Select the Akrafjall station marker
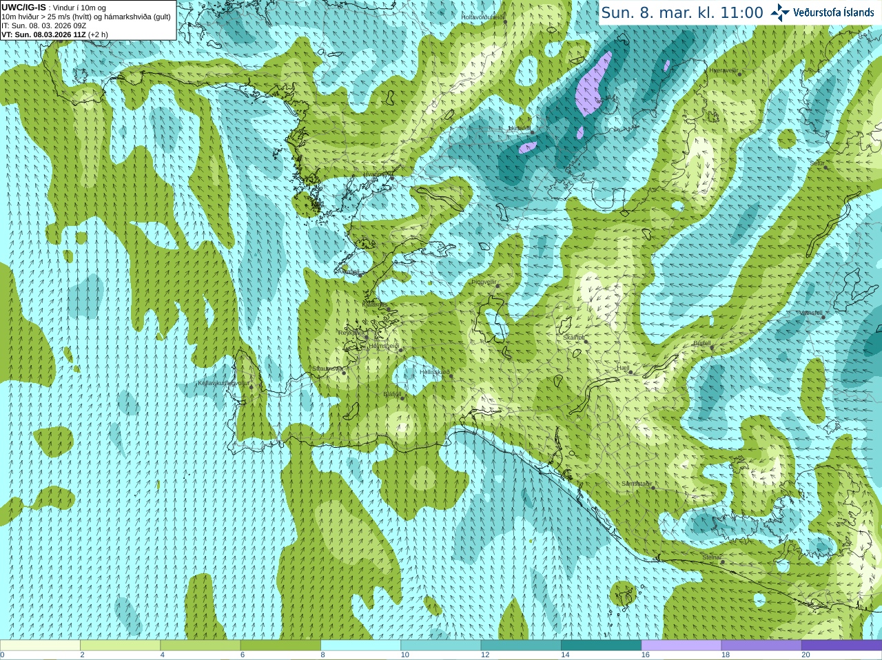882x660 pixels. point(362,274)
